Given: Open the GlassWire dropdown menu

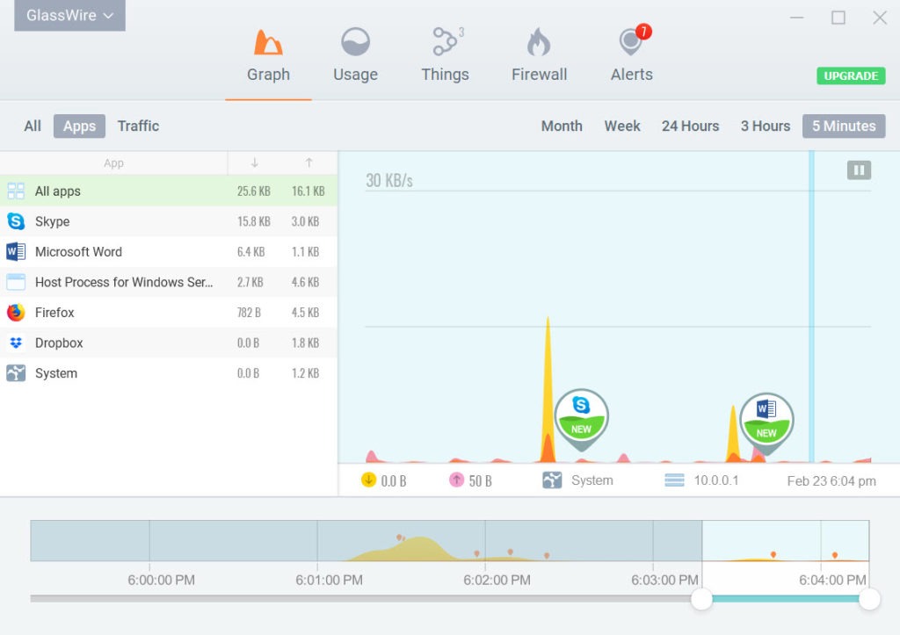Looking at the screenshot, I should pos(70,16).
